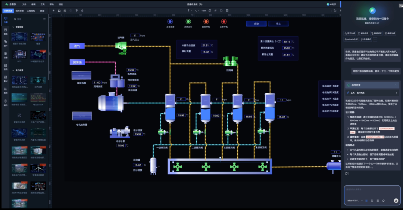This screenshot has width=403, height=210.
Task: Click the AI助手 button in top bar
Action: [331, 4]
